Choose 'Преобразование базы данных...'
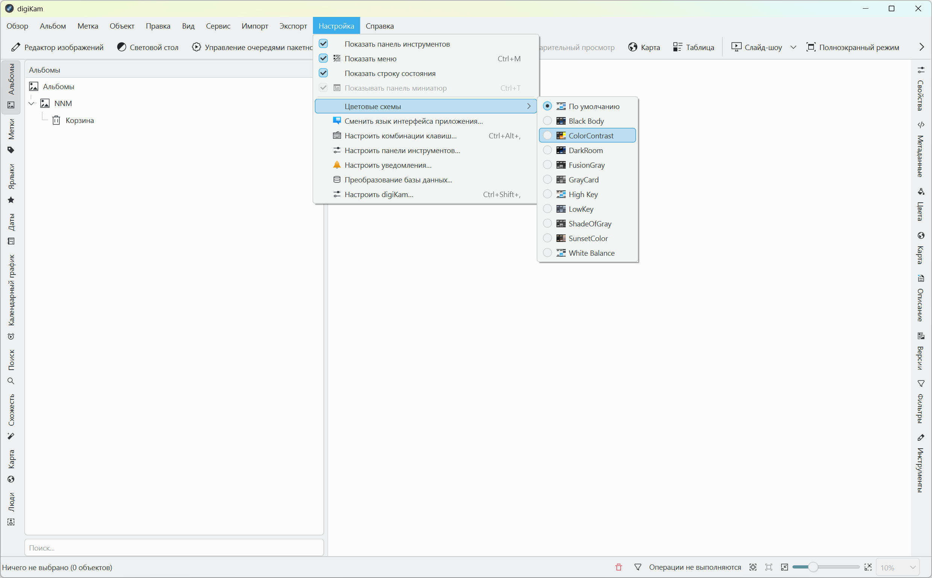 tap(425, 179)
